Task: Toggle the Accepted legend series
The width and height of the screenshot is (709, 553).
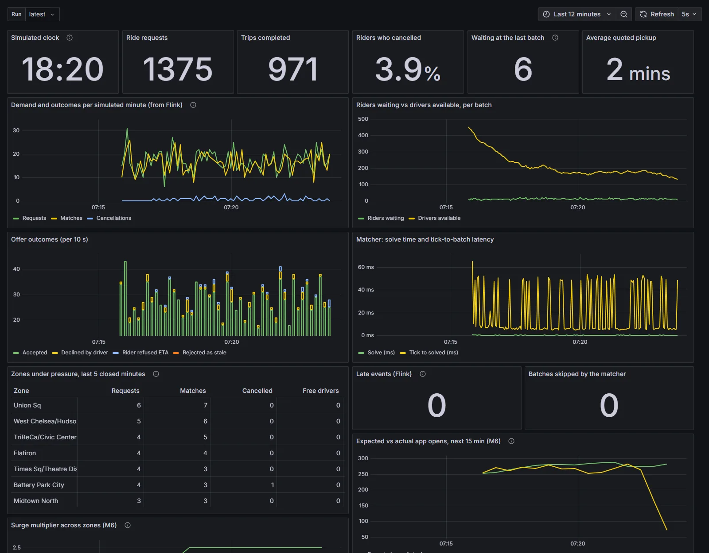Action: click(x=35, y=353)
